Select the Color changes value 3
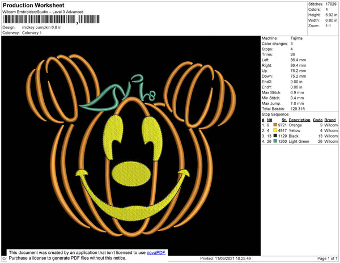The width and height of the screenshot is (340, 263). click(x=292, y=44)
